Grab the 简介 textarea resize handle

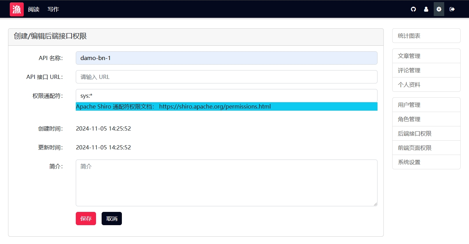point(375,204)
